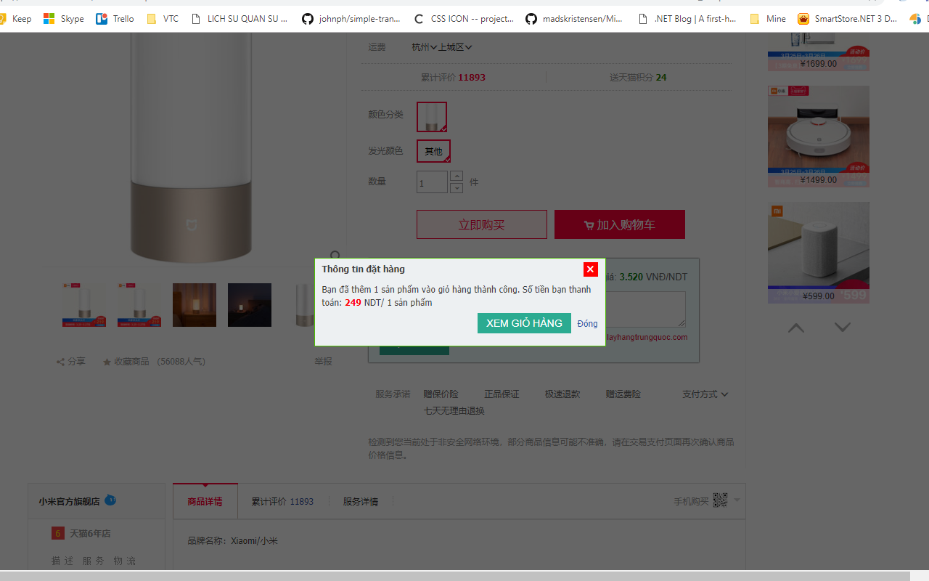Select the third thumbnail with warm lamp glow
The image size is (929, 581).
[x=195, y=305]
